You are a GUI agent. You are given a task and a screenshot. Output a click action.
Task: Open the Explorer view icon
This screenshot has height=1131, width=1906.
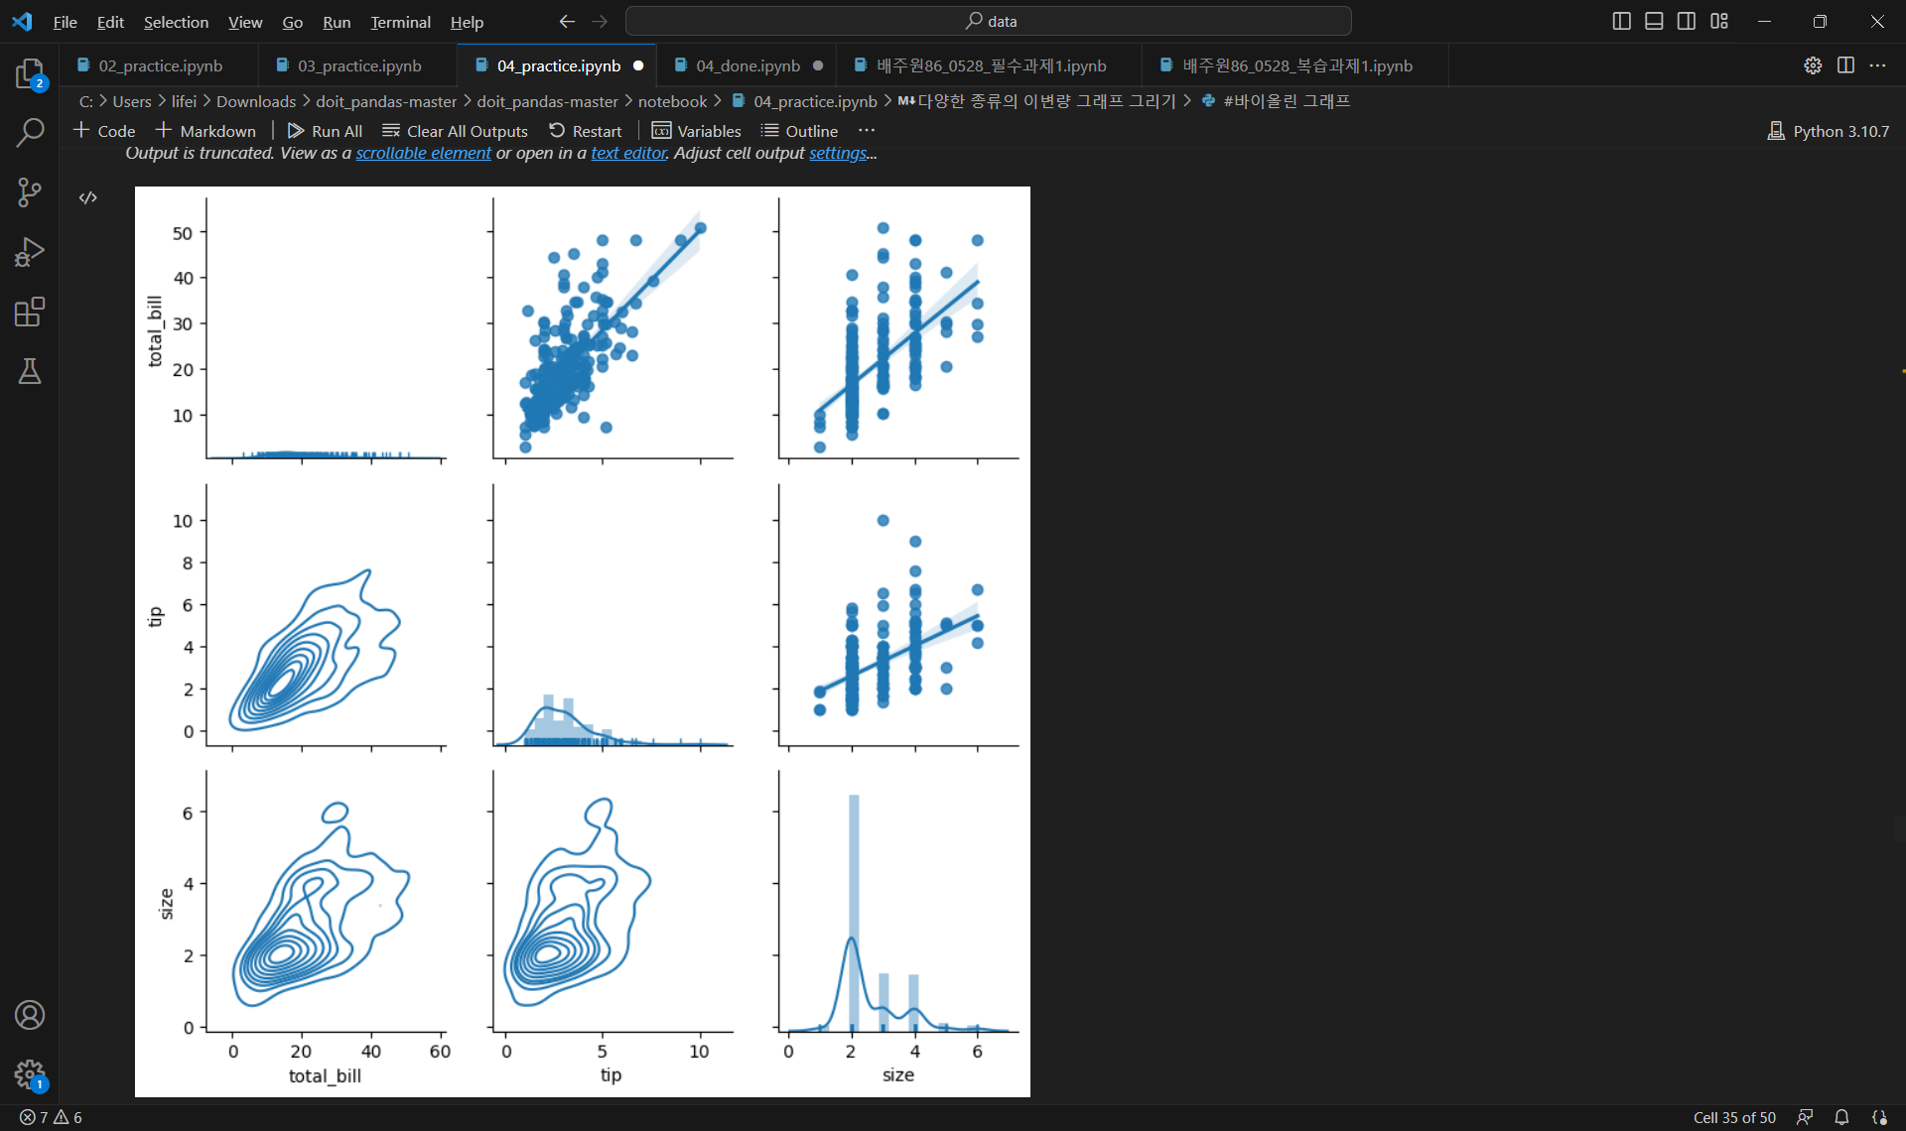[x=30, y=73]
